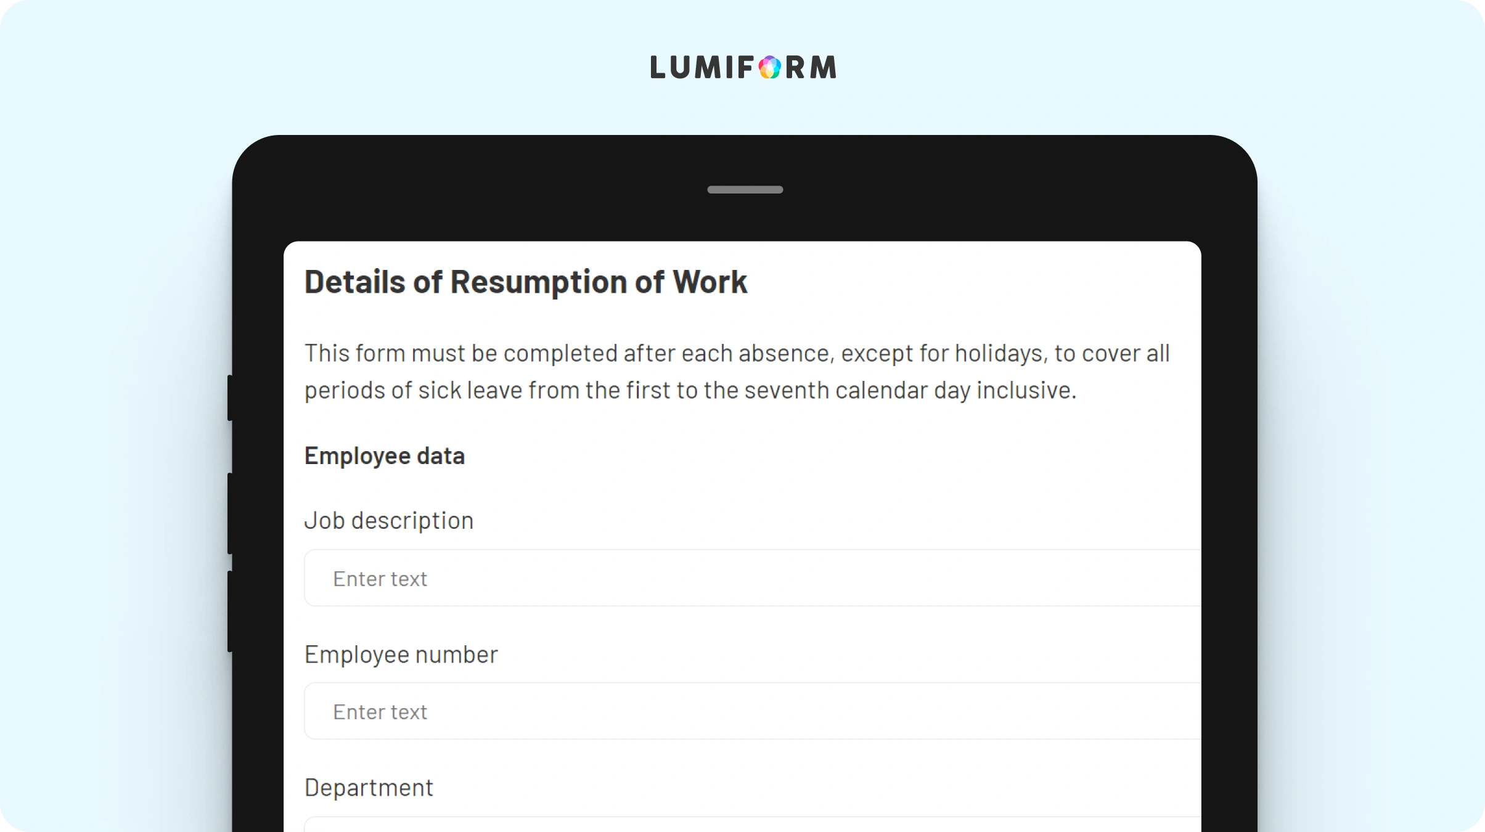Click 'Enter text' placeholder under Job description
This screenshot has height=832, width=1485.
point(380,579)
